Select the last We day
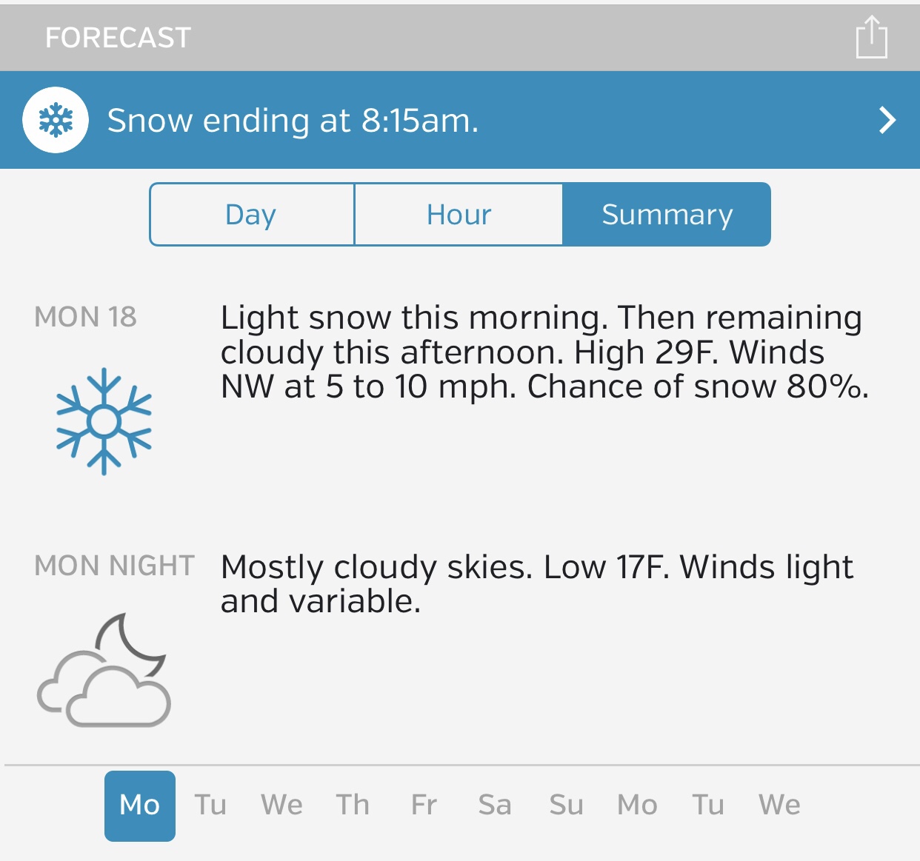The height and width of the screenshot is (861, 920). (779, 805)
